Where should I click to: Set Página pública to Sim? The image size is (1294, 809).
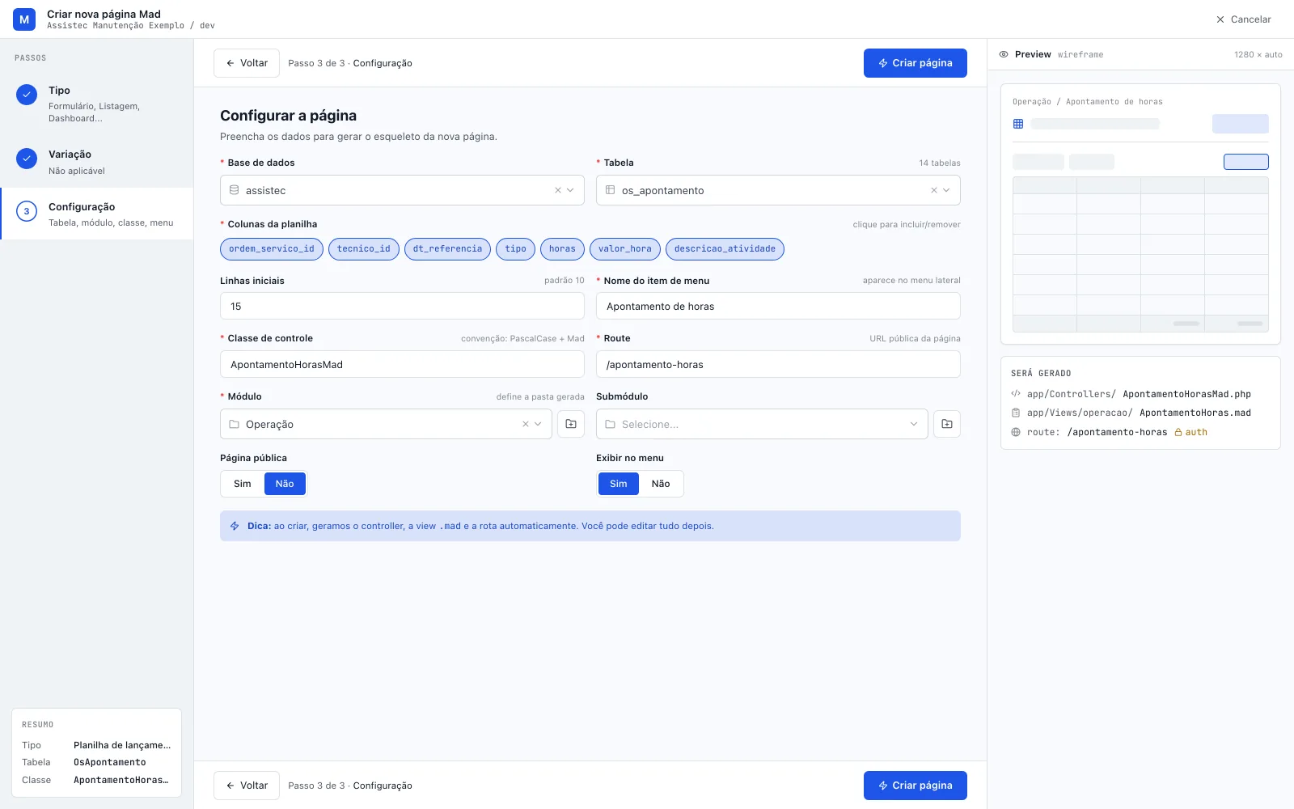point(243,484)
